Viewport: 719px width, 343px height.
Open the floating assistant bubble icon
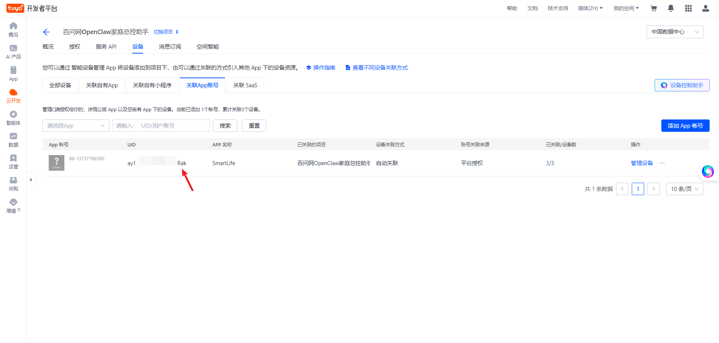click(707, 171)
